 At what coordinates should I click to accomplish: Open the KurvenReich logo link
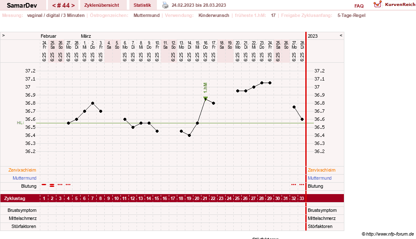(394, 4)
